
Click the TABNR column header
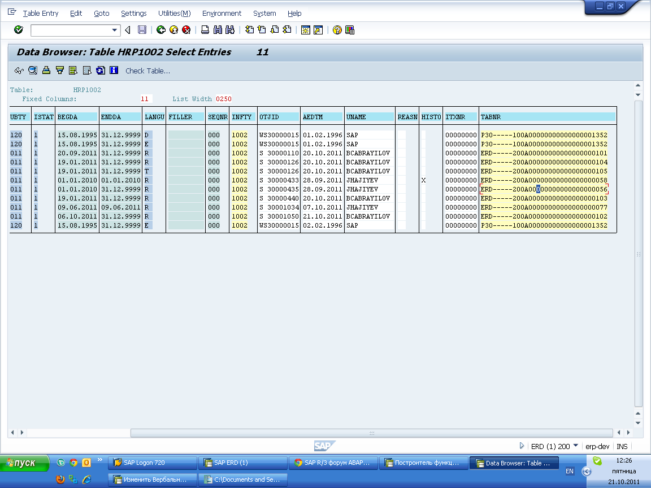(547, 117)
